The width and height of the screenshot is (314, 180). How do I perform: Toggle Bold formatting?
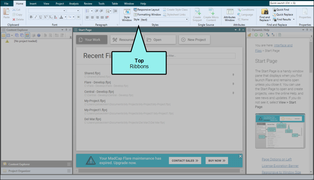pyautogui.click(x=31, y=17)
